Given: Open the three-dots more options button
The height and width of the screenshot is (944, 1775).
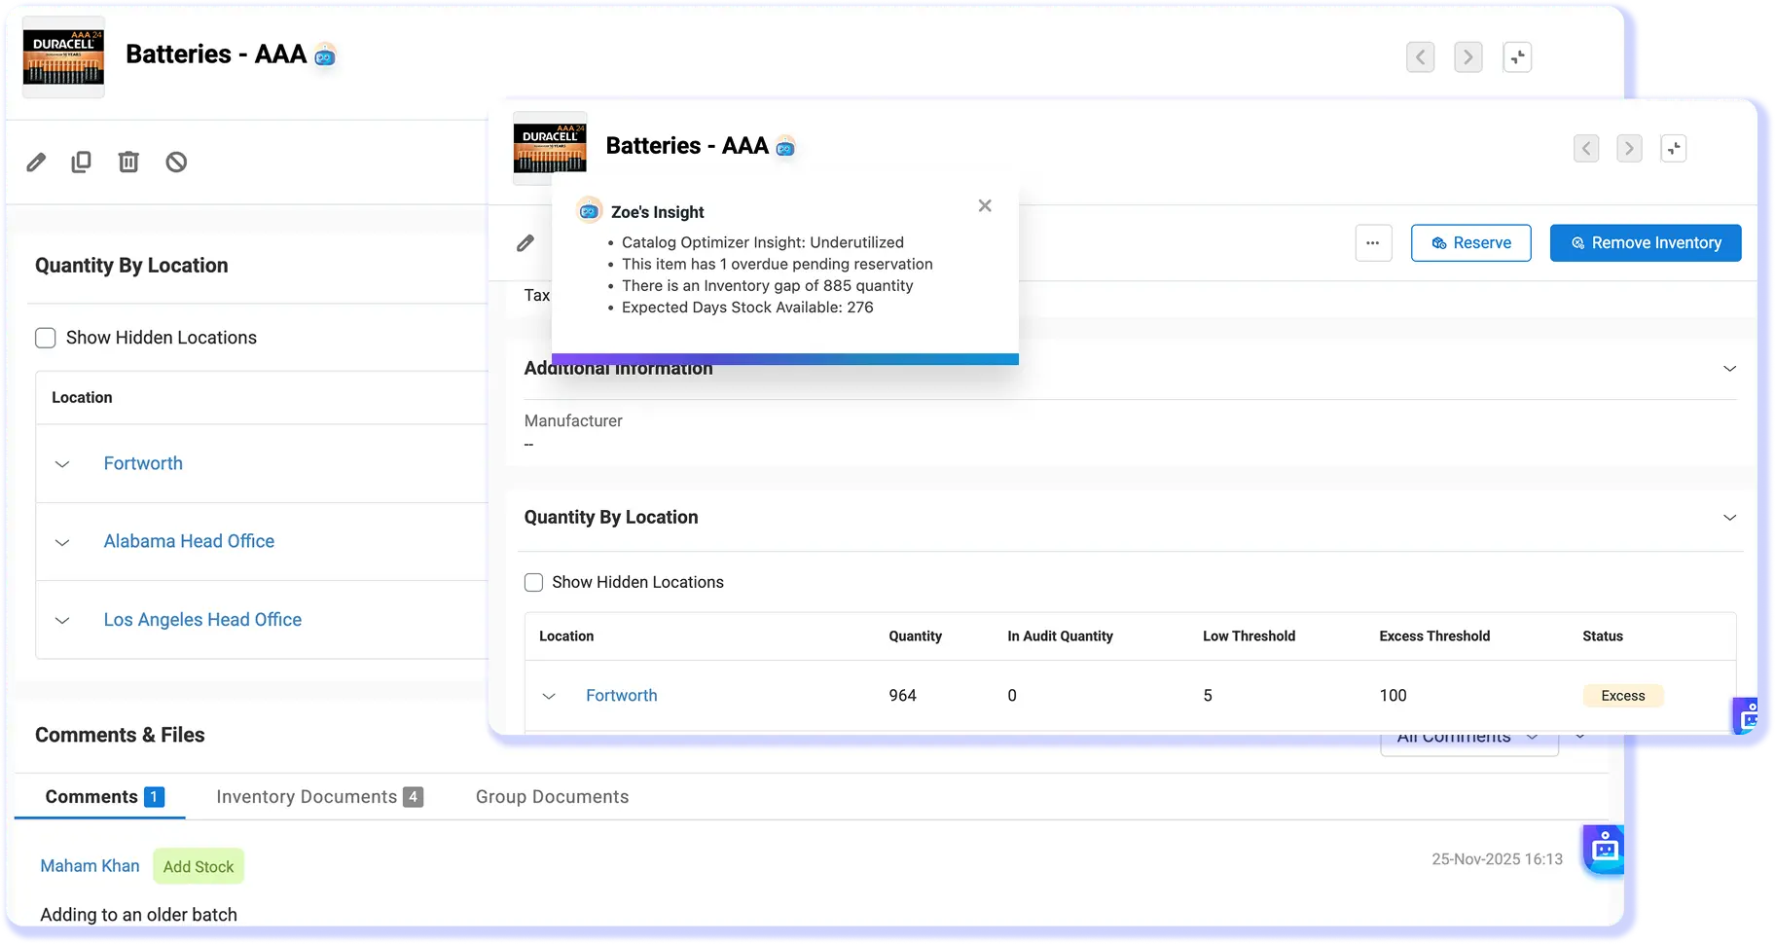Looking at the screenshot, I should 1373,243.
